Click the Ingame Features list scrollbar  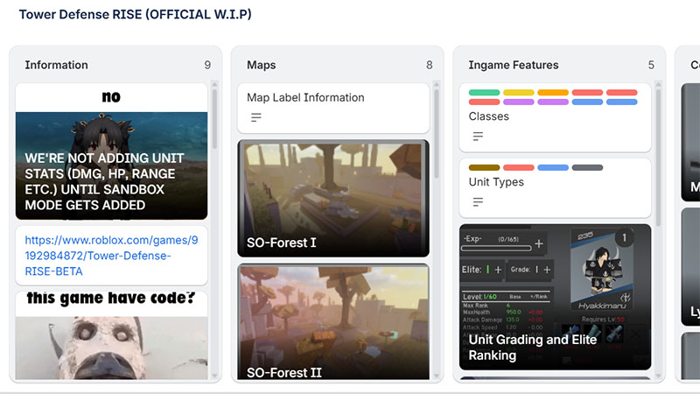(658, 158)
